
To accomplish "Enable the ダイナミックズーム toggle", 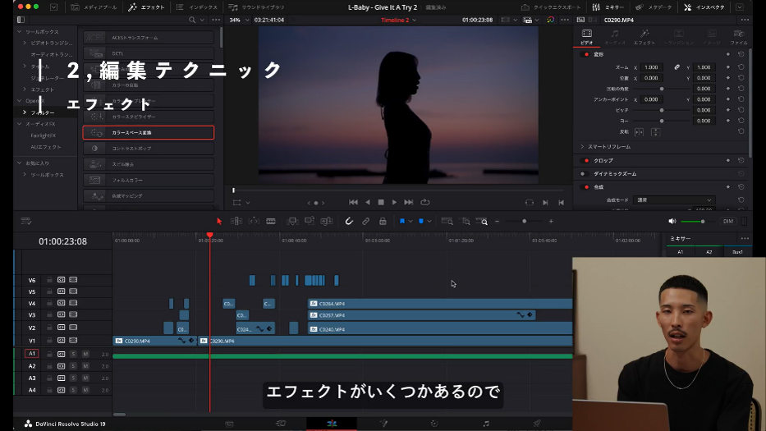I will (x=583, y=174).
